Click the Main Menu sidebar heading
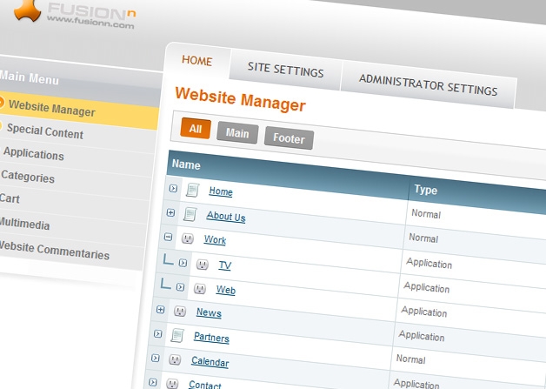 [x=30, y=77]
